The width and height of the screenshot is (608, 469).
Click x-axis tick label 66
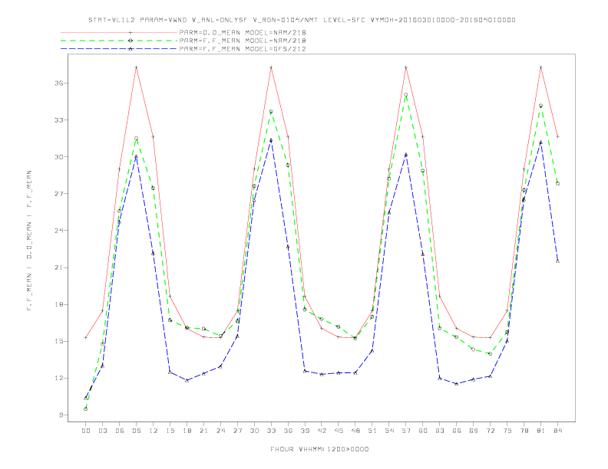457,431
